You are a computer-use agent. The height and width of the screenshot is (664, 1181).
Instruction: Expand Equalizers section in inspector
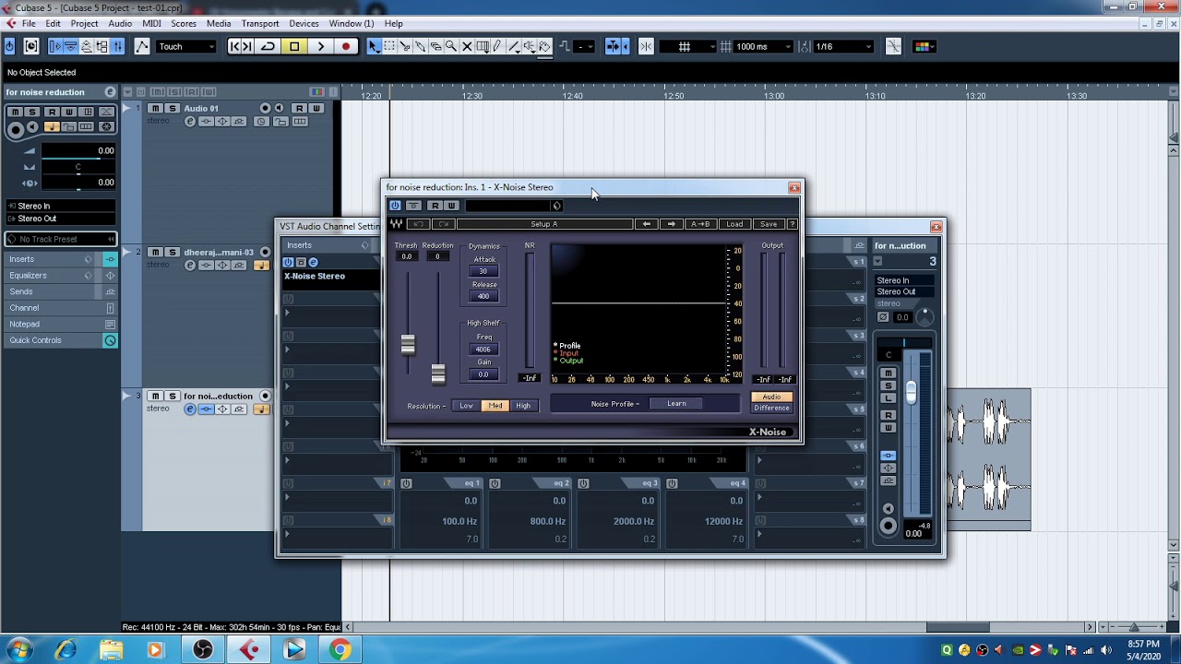point(60,275)
